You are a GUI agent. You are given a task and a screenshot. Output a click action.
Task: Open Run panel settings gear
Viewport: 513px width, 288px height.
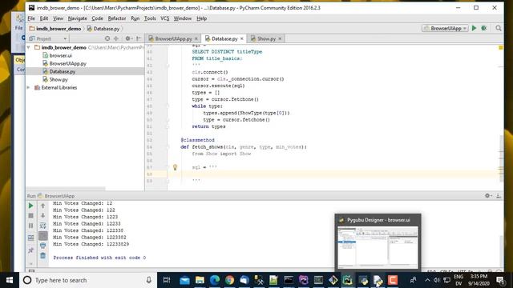pos(487,195)
